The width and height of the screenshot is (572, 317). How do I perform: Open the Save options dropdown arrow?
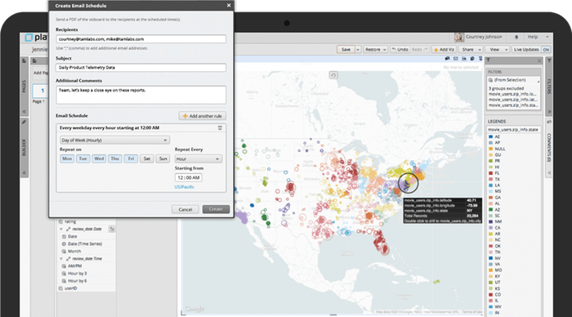pos(358,50)
